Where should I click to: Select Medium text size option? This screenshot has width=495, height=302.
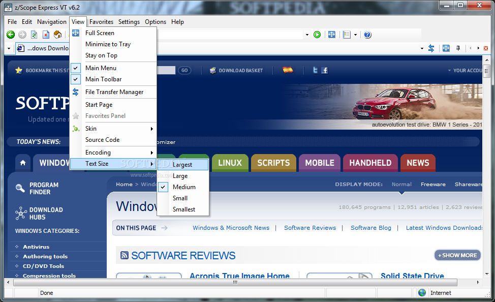click(x=183, y=187)
